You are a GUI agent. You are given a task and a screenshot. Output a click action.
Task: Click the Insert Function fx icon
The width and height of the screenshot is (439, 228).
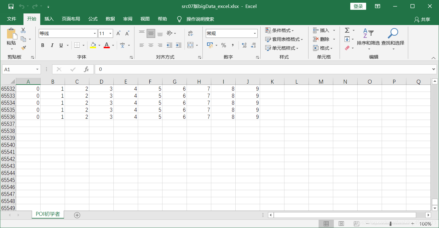tap(87, 69)
